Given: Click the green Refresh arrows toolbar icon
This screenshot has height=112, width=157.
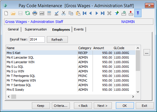Looking at the screenshot, I should (28, 13).
